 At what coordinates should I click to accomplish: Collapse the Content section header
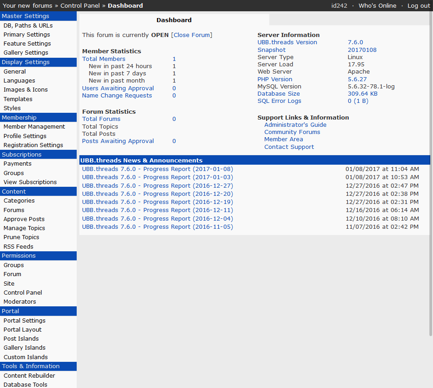coord(38,191)
